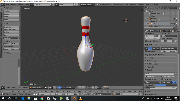Open the 24 fps frame rate dropdown
Screen dimensions: 180x101
tap(169, 36)
